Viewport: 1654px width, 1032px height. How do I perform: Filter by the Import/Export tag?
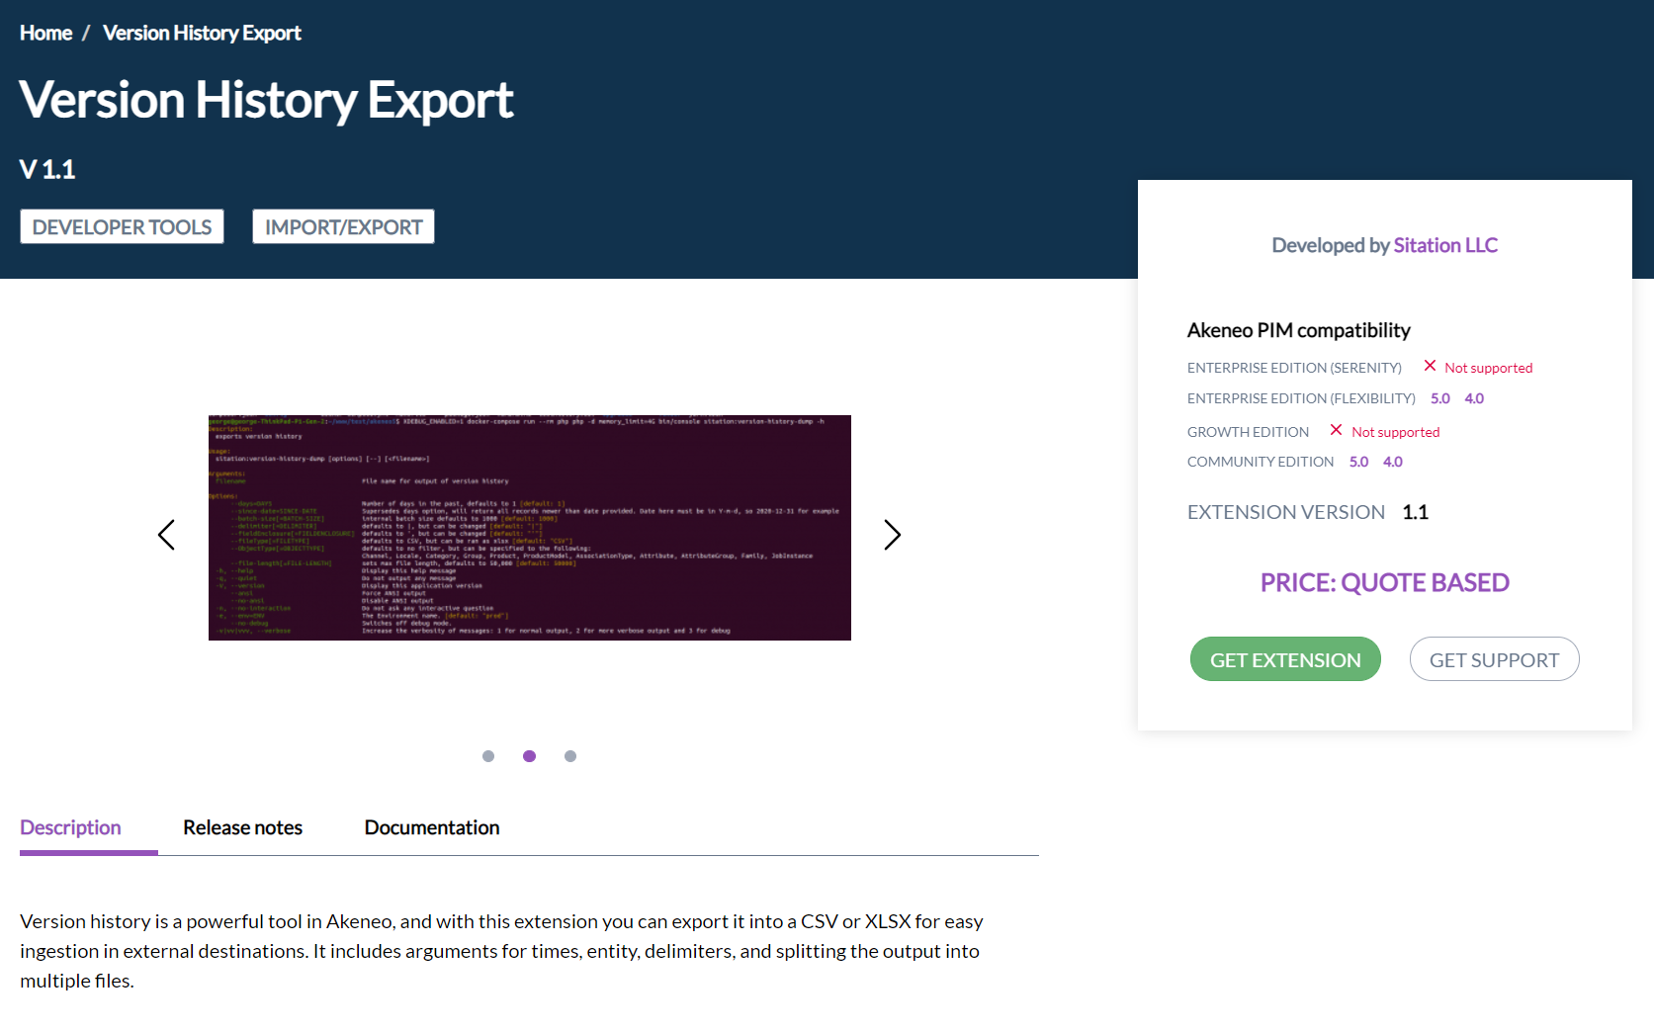pos(343,226)
